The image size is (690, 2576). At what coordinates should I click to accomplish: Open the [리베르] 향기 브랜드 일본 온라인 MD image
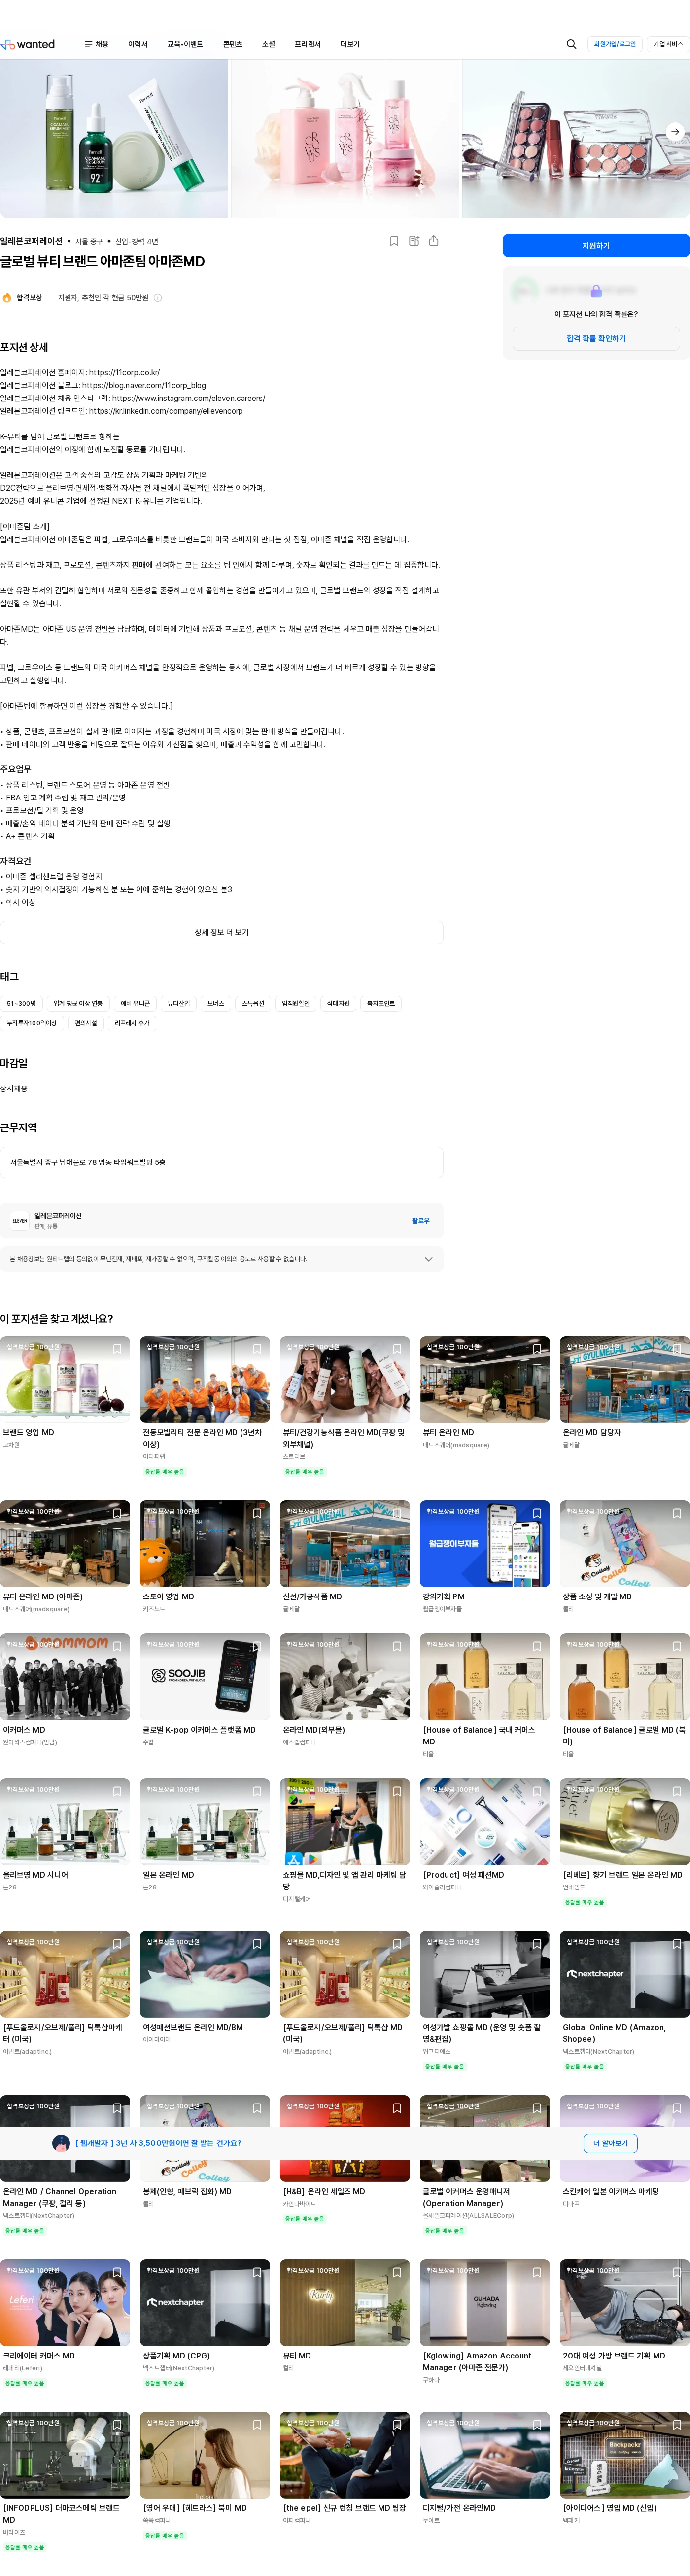click(625, 1821)
